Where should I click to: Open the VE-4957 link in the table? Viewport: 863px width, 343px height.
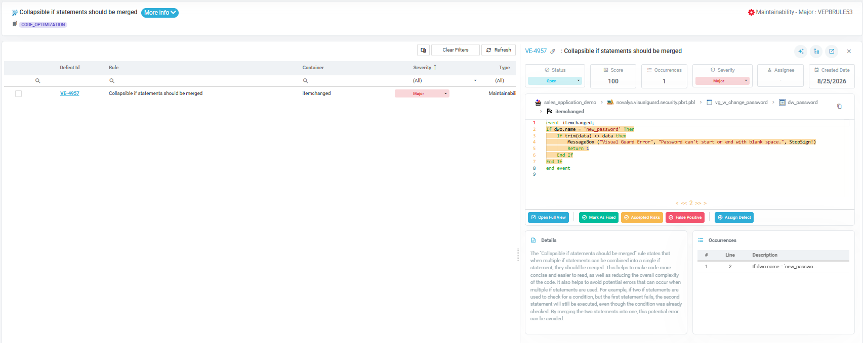point(70,93)
